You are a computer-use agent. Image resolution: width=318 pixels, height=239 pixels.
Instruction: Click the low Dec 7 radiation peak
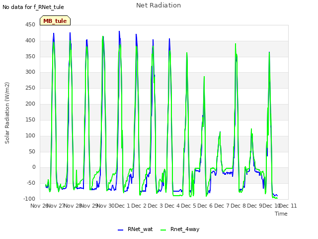pyautogui.click(x=220, y=132)
